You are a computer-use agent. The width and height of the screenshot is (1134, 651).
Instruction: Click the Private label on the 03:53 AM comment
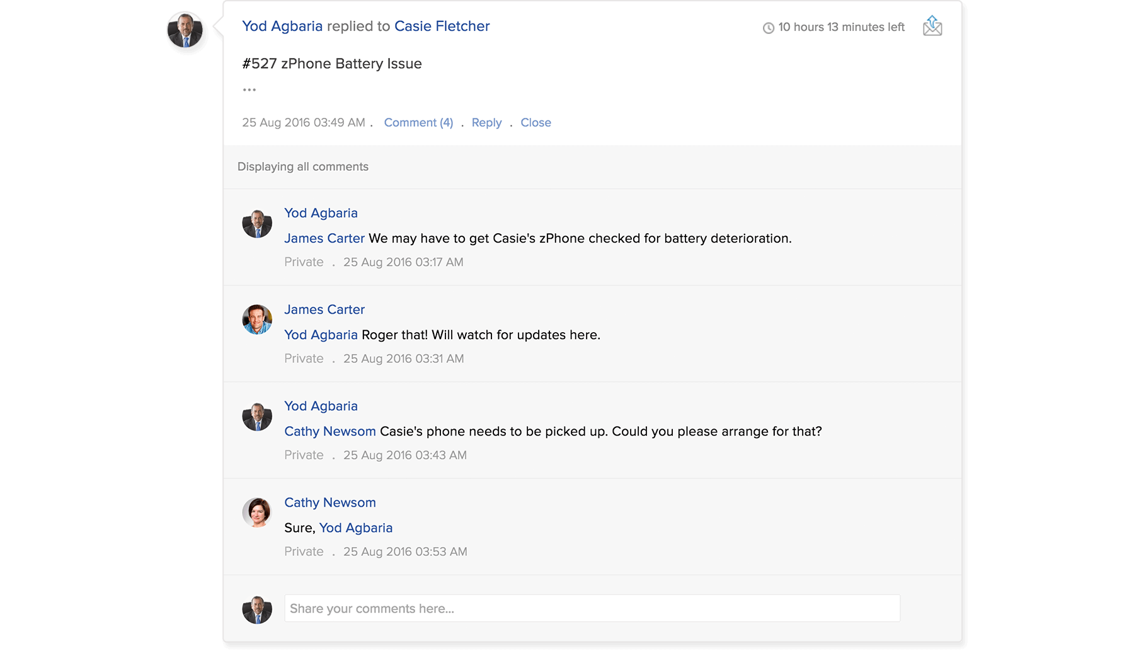pos(304,551)
